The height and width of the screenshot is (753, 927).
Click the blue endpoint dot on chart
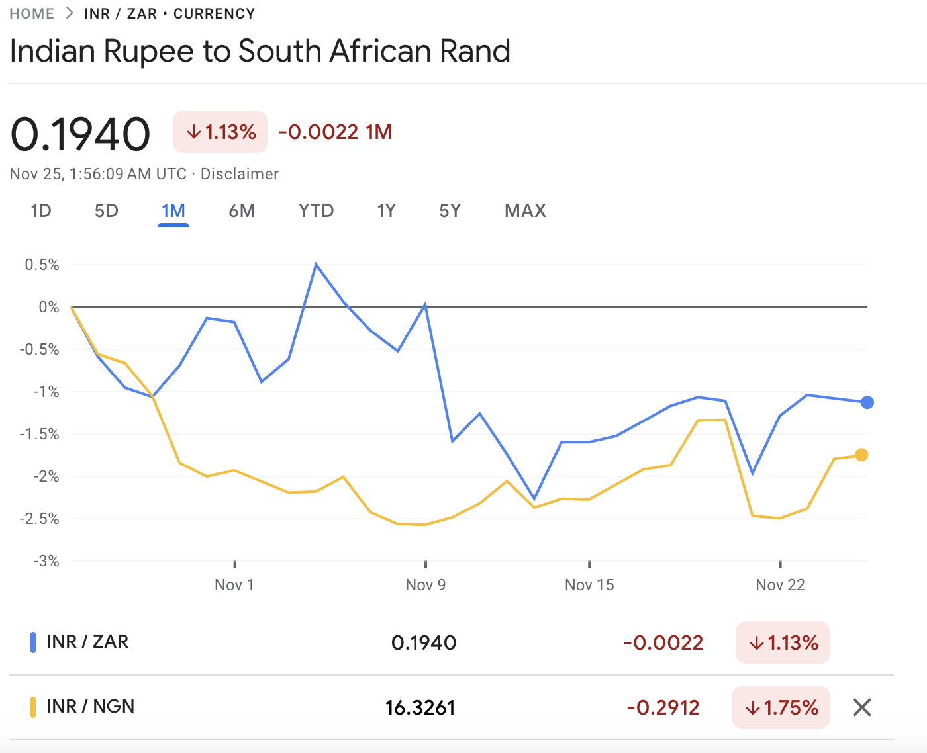pyautogui.click(x=867, y=402)
